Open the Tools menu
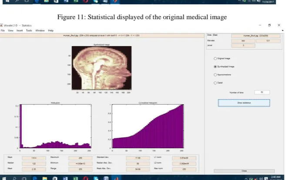The height and width of the screenshot is (180, 286). coord(29,30)
